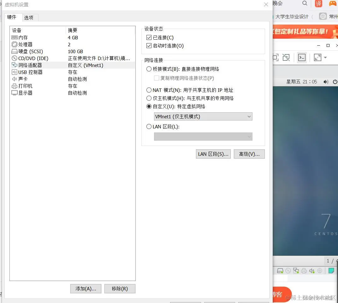Click the 星期五 21:05 clock in CentOS
Viewport: 338px width, 303px height.
(302, 82)
